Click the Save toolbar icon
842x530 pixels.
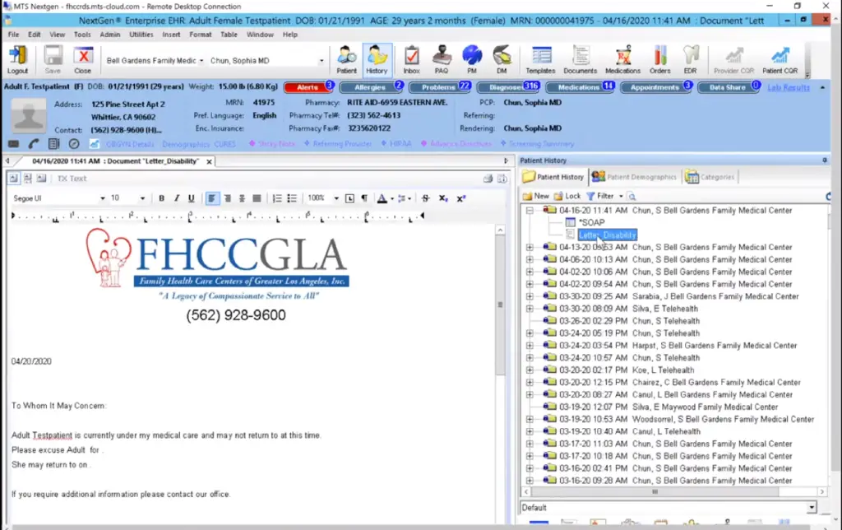tap(53, 59)
